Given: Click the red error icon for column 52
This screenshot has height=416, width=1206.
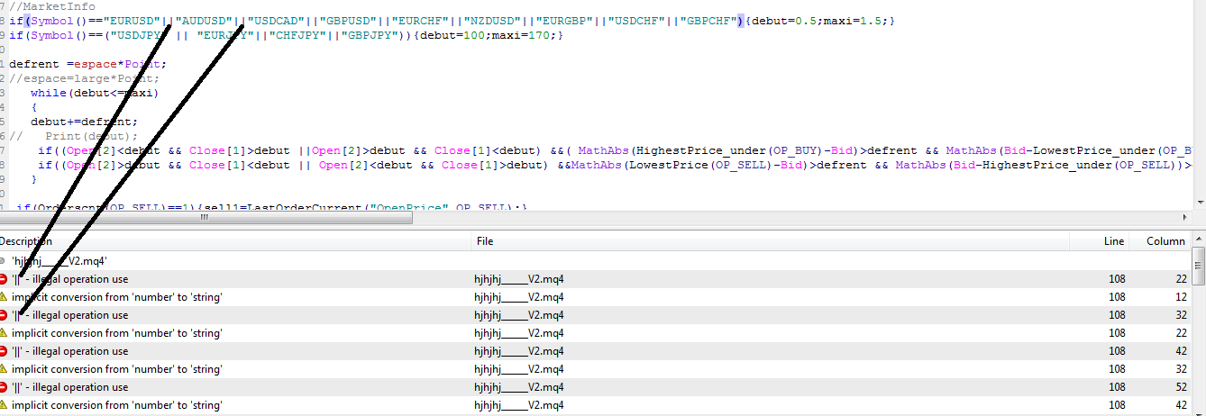Looking at the screenshot, I should pos(4,387).
